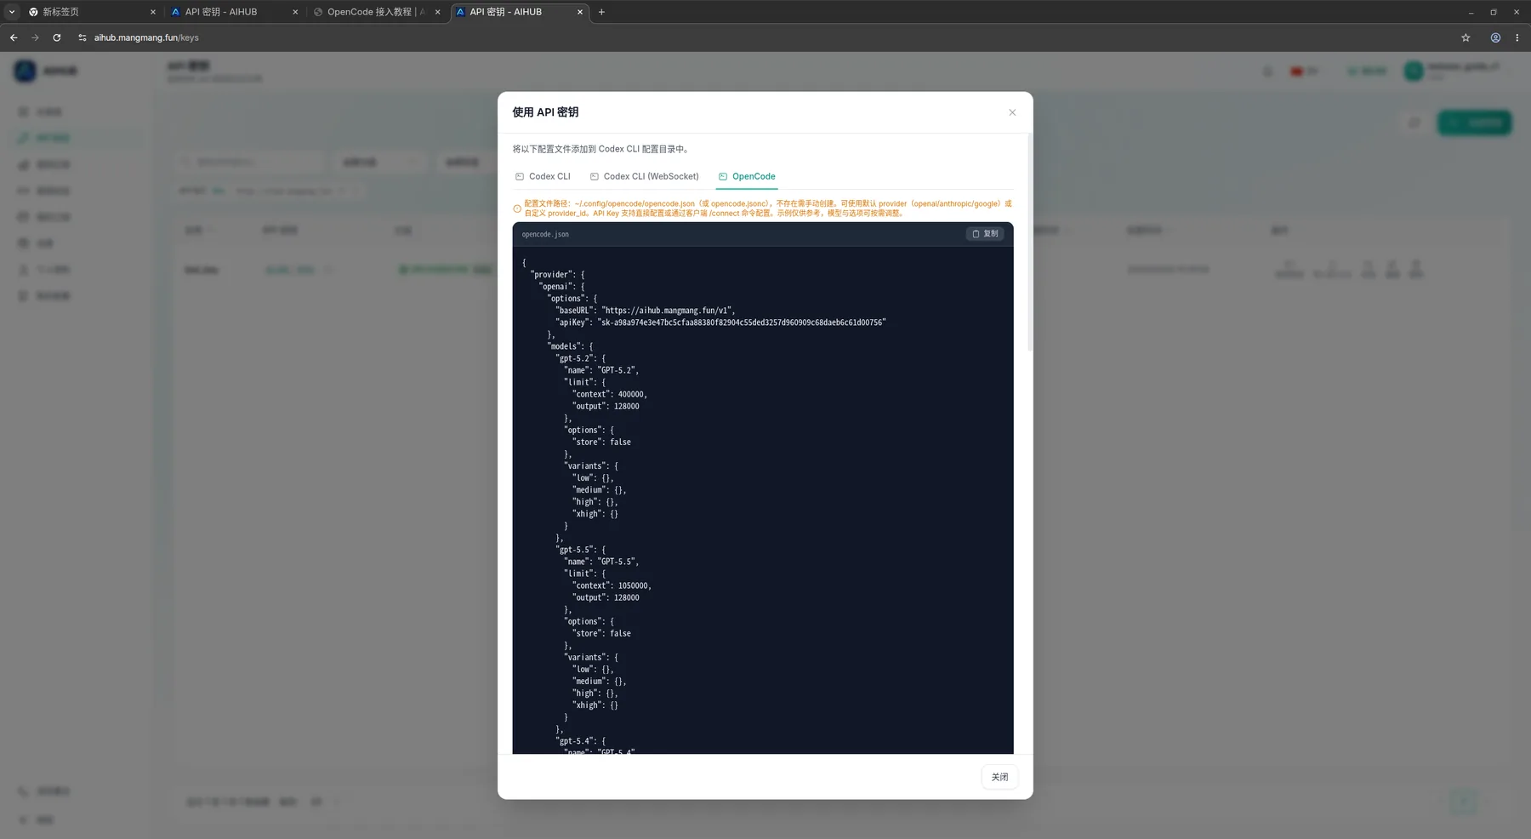
Task: Click the opencode.json file name label
Action: point(545,234)
